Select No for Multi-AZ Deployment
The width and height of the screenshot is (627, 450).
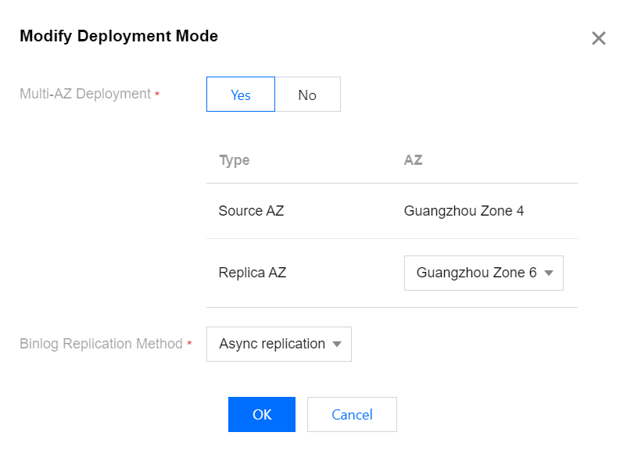(x=307, y=95)
